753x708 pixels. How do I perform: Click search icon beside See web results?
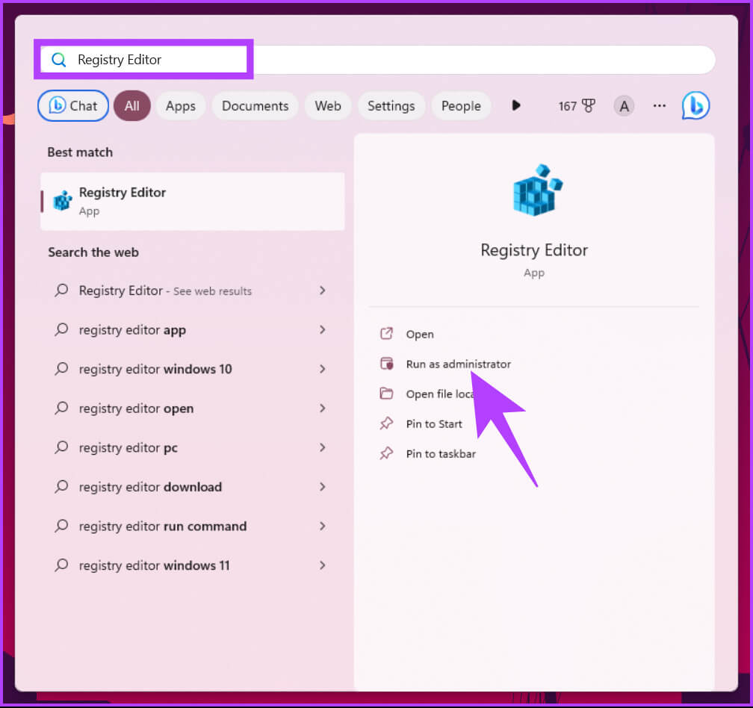tap(61, 290)
